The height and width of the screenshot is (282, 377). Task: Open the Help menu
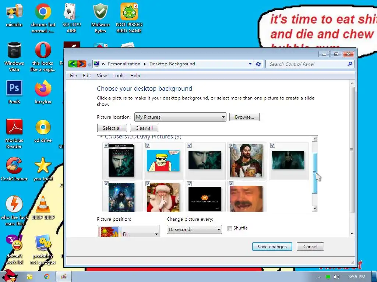pyautogui.click(x=135, y=76)
